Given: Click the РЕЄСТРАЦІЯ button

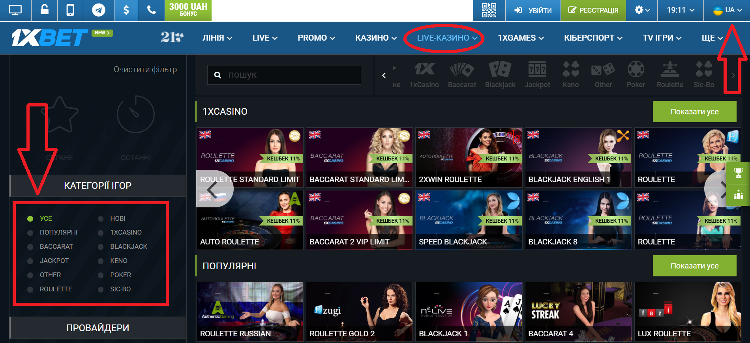Looking at the screenshot, I should [x=593, y=10].
